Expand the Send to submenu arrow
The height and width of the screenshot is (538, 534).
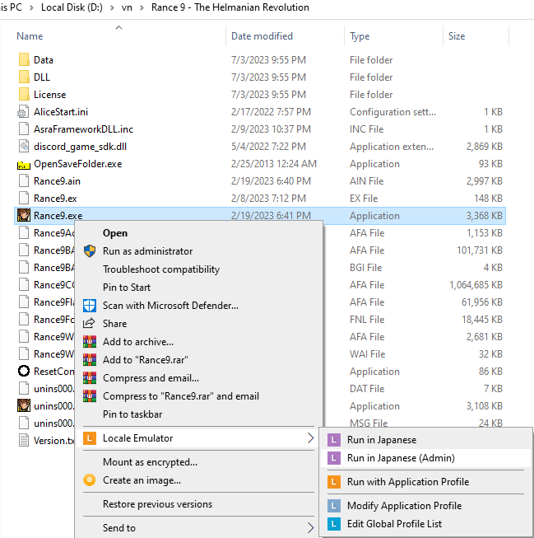click(x=310, y=528)
